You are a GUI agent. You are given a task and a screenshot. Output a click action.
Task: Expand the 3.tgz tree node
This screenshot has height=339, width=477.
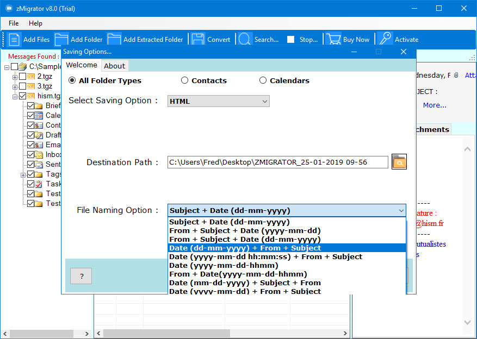coord(15,87)
